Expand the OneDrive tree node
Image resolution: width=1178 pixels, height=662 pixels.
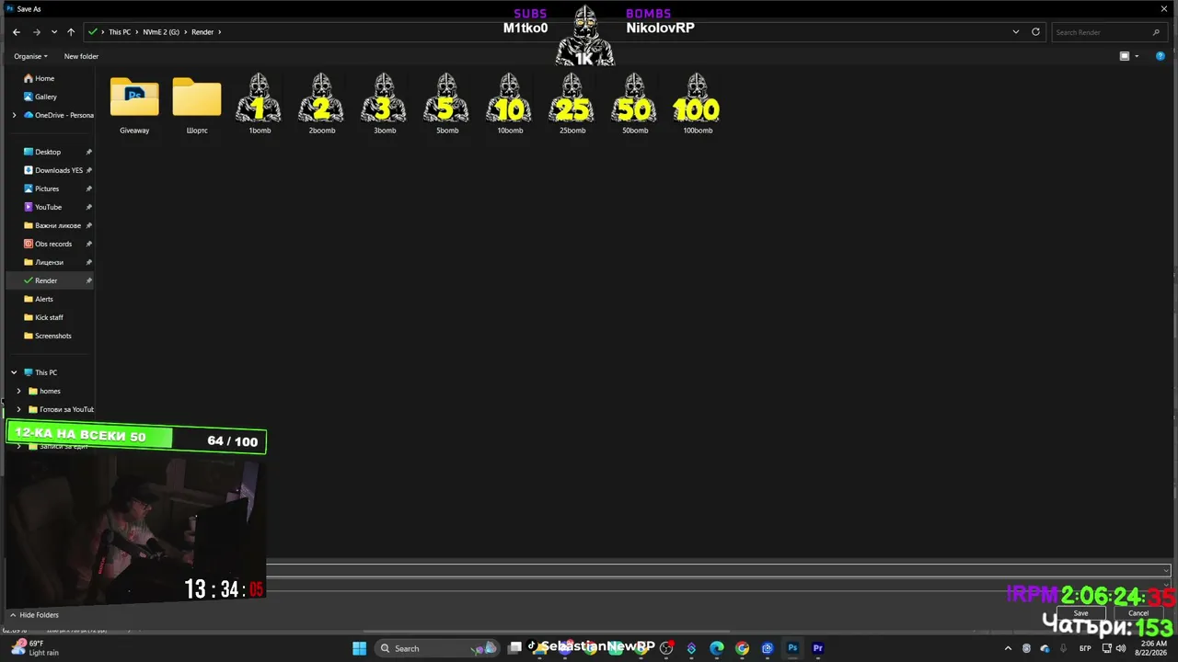(14, 115)
